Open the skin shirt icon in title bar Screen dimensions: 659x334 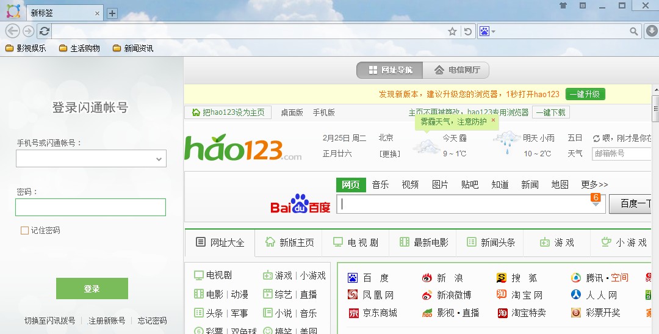coord(563,5)
